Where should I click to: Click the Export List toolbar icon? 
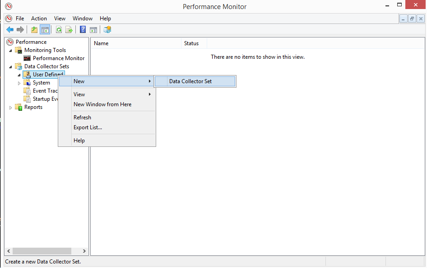(69, 30)
